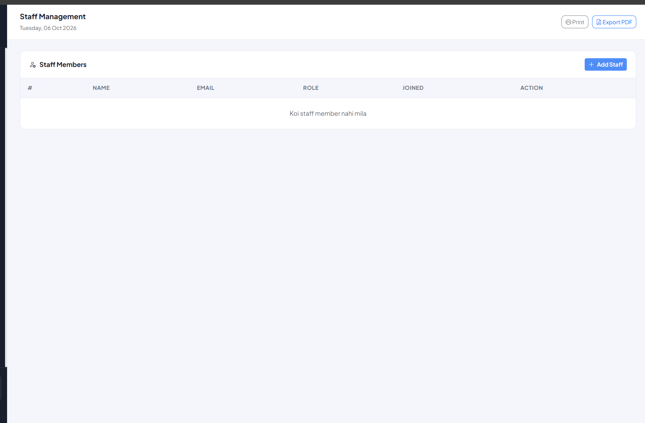Click the ROLE column header
Viewport: 645px width, 423px height.
(311, 88)
